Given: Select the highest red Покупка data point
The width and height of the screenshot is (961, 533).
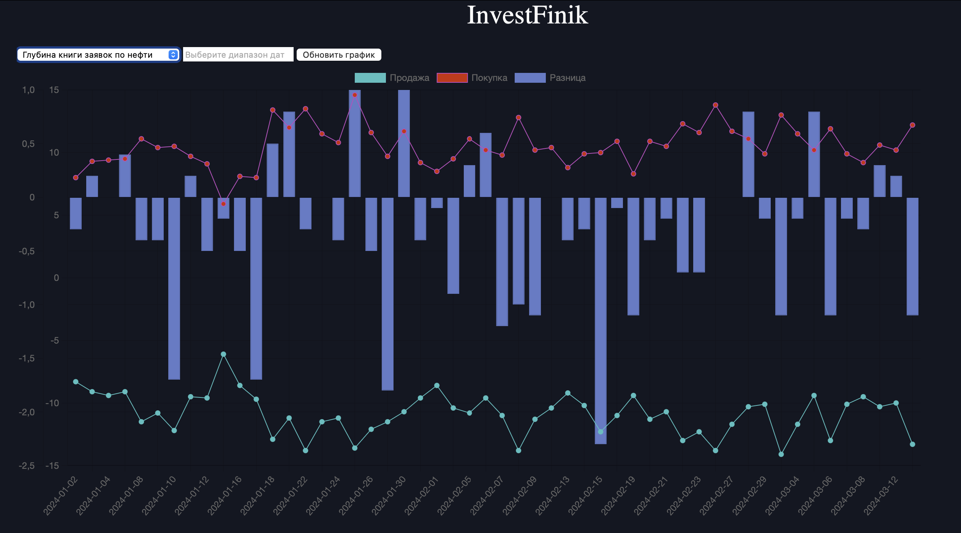Looking at the screenshot, I should [355, 95].
